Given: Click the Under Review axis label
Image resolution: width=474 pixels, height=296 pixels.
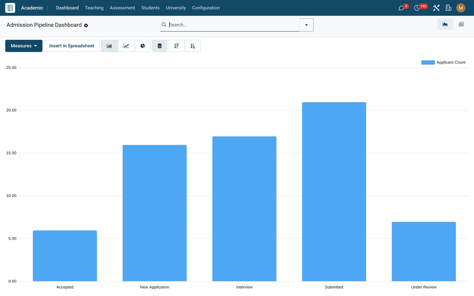Looking at the screenshot, I should pos(424,287).
